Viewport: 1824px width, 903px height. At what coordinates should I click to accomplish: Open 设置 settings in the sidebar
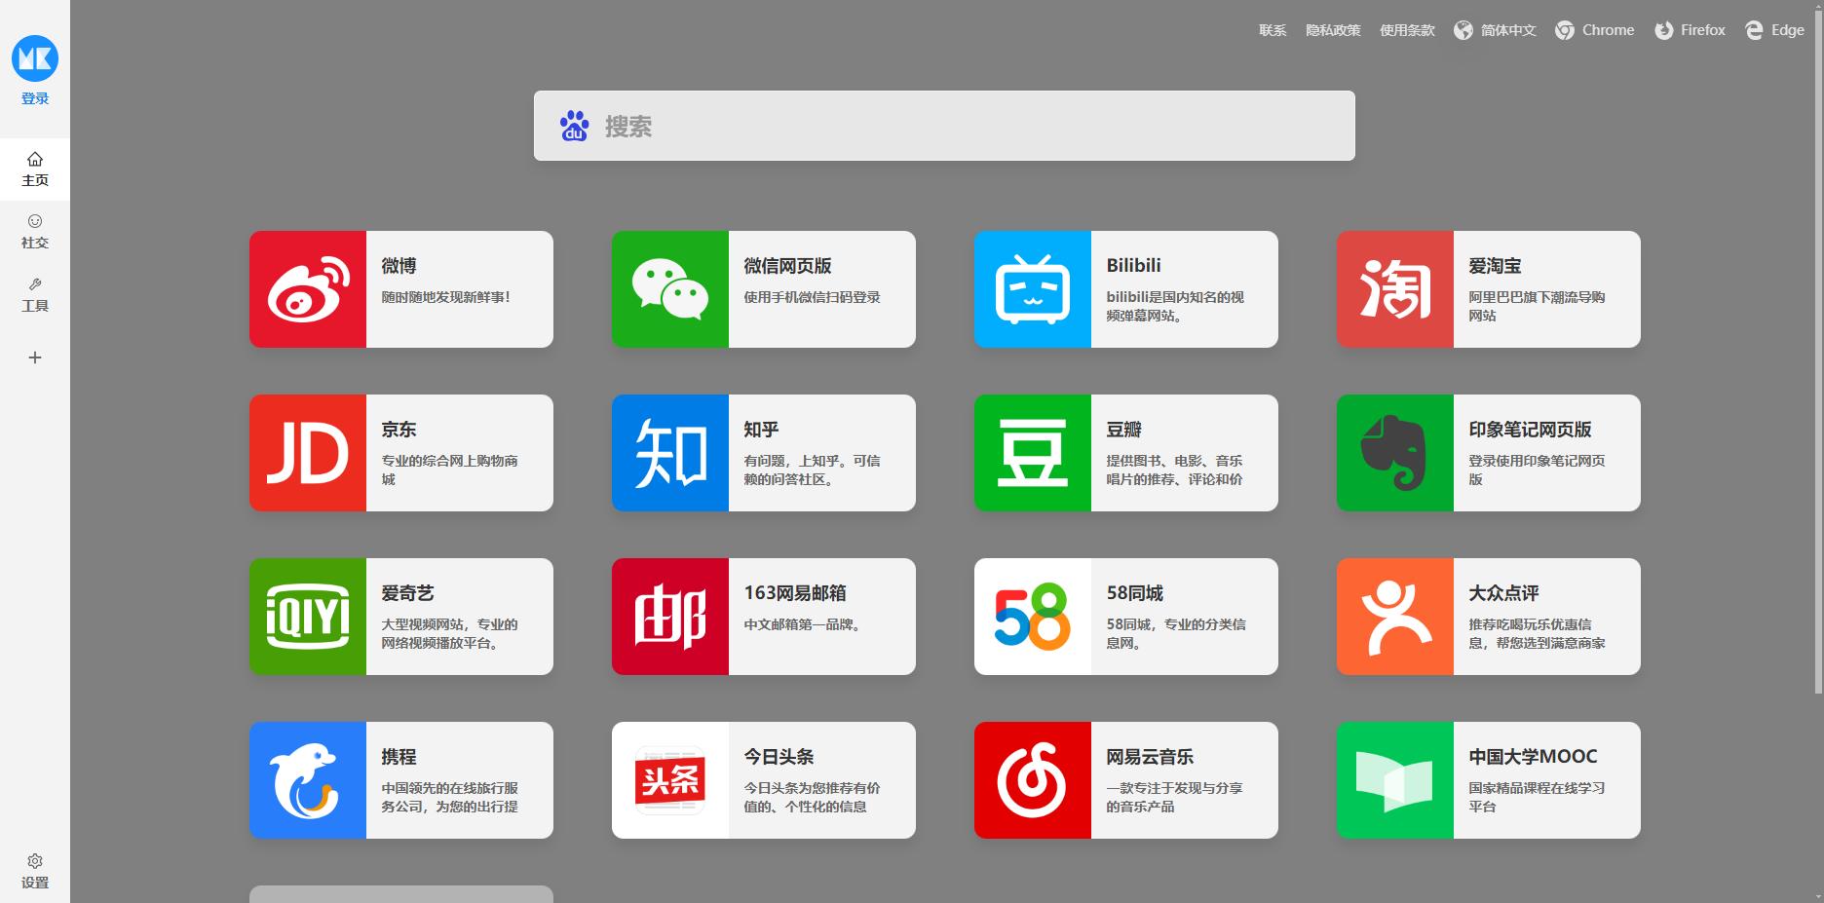click(x=35, y=872)
